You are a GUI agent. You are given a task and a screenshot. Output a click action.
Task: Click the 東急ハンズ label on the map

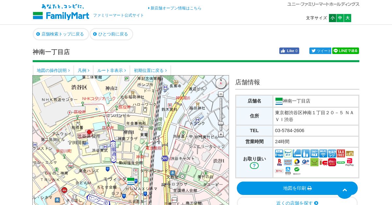pos(88,171)
